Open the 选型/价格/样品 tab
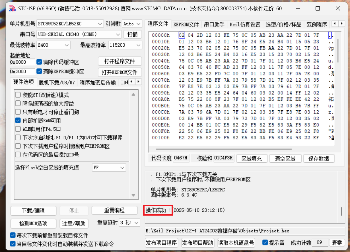 point(283,24)
